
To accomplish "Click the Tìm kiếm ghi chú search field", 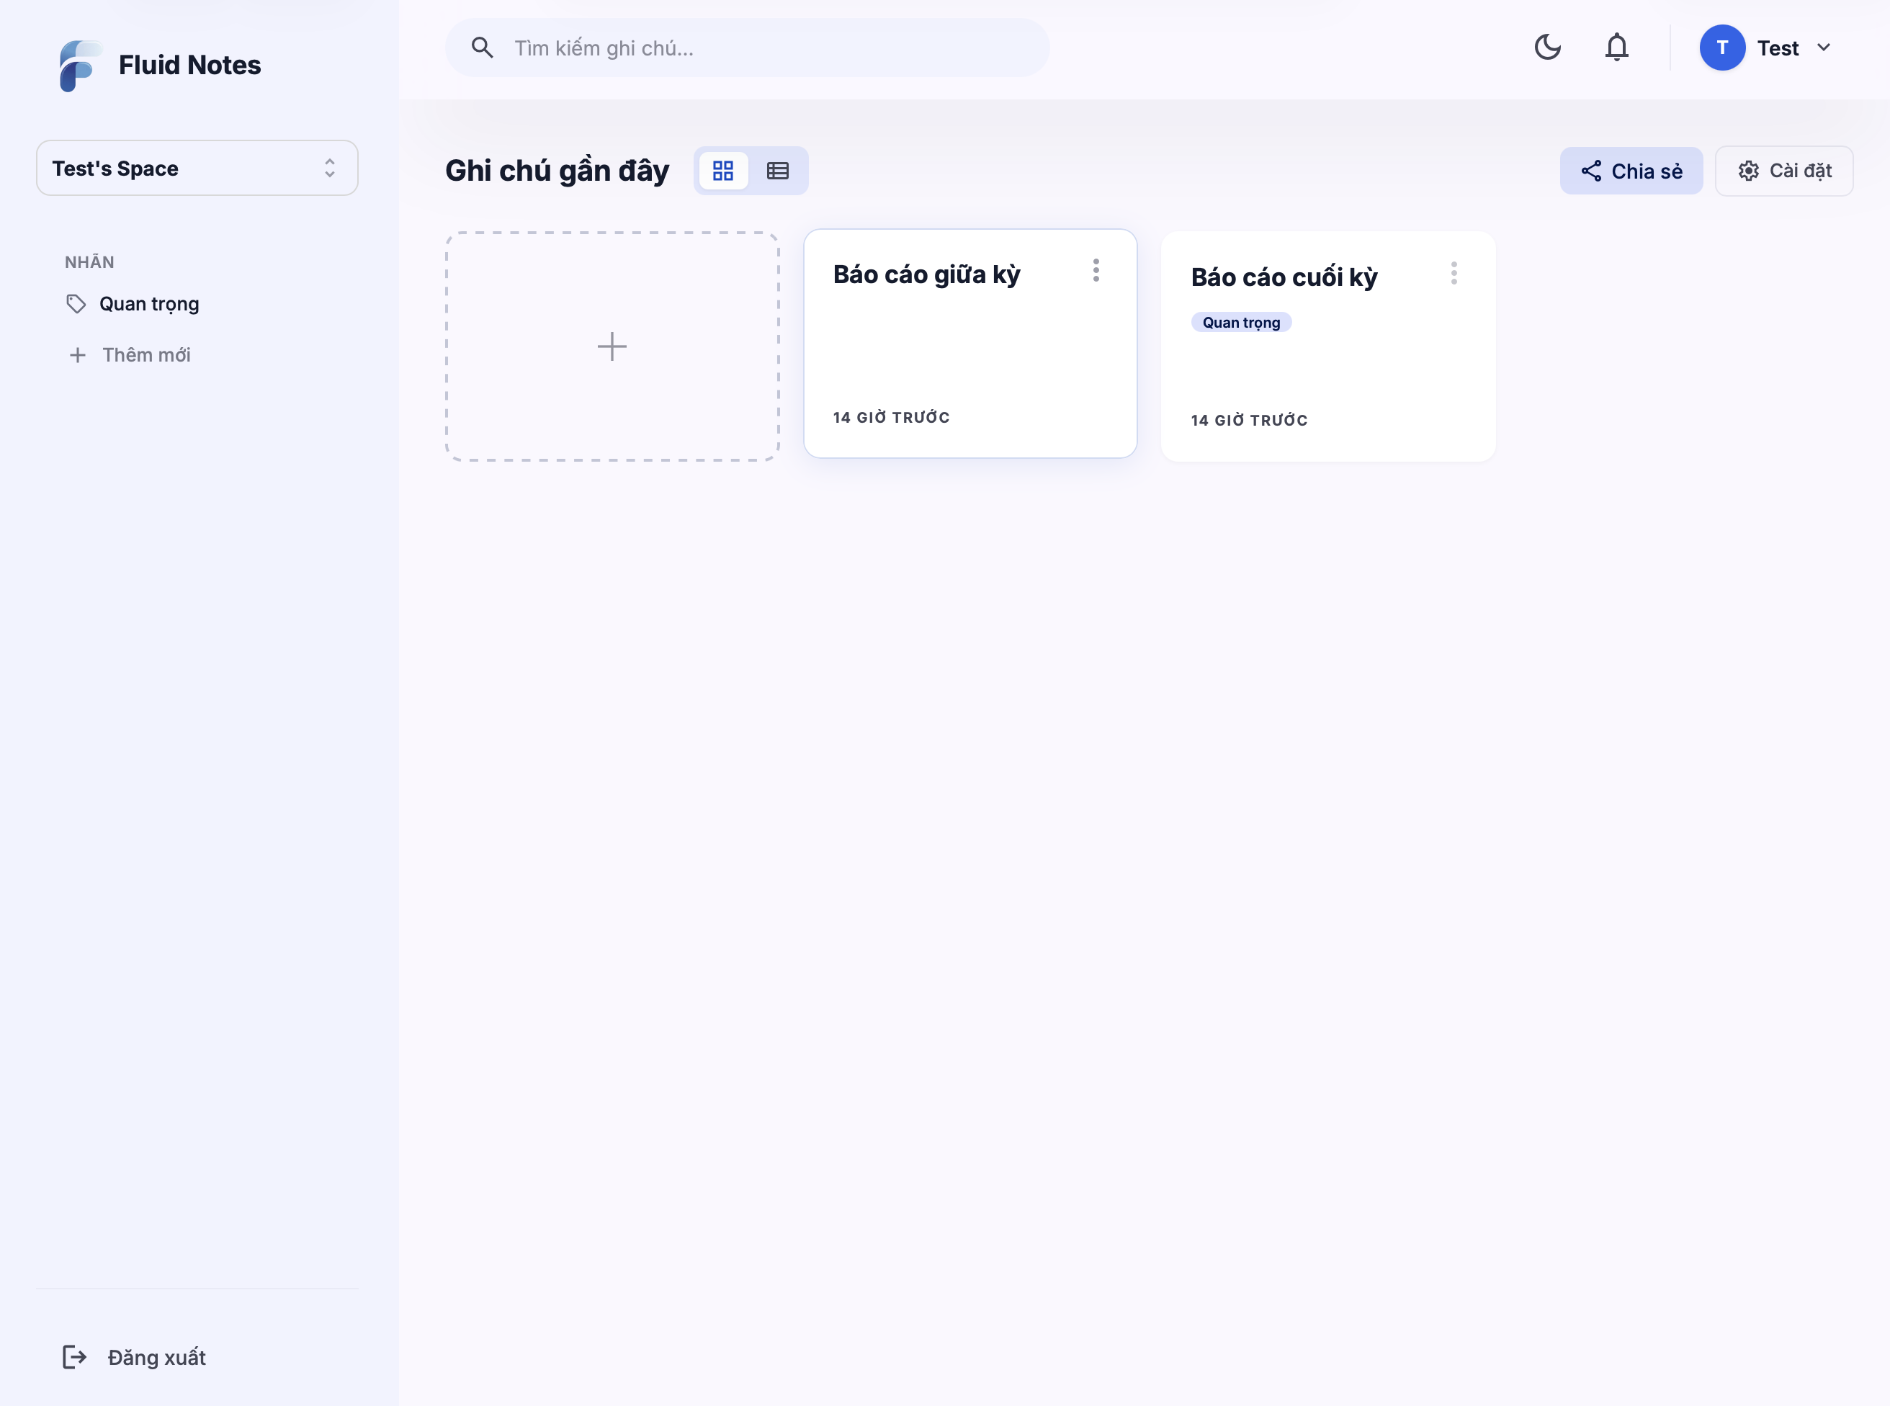I will tap(747, 48).
